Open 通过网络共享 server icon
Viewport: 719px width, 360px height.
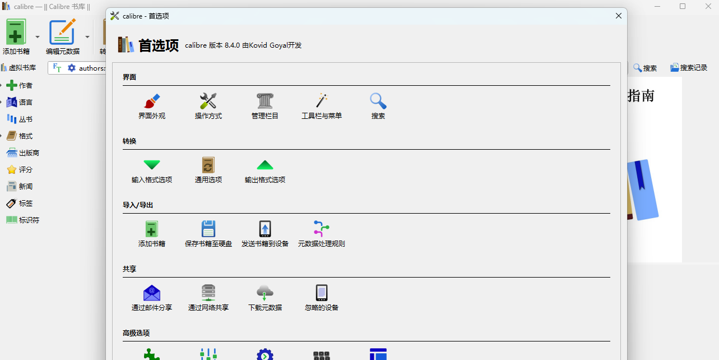tap(208, 293)
